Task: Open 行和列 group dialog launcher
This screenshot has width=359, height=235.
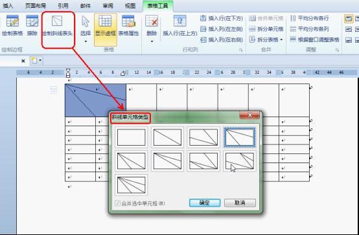Action: pyautogui.click(x=241, y=50)
